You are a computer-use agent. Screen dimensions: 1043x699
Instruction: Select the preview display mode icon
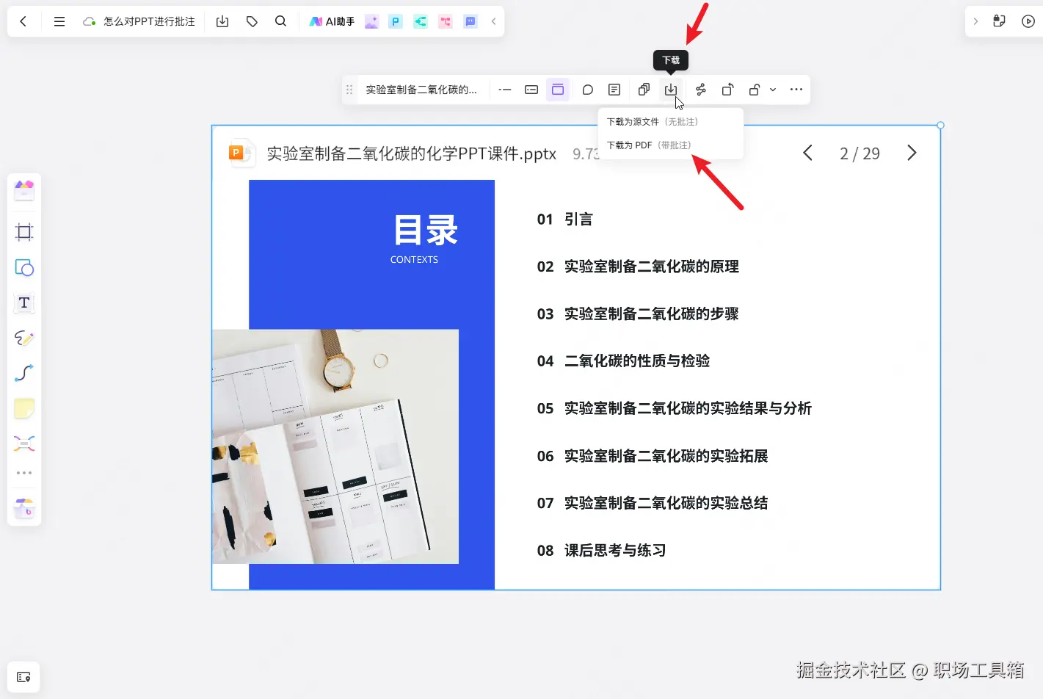pyautogui.click(x=558, y=90)
